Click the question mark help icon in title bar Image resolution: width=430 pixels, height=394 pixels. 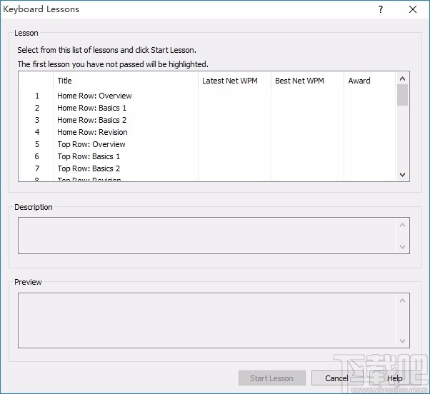pos(381,9)
